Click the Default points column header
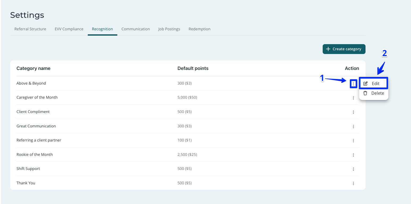The width and height of the screenshot is (411, 204). pyautogui.click(x=193, y=68)
